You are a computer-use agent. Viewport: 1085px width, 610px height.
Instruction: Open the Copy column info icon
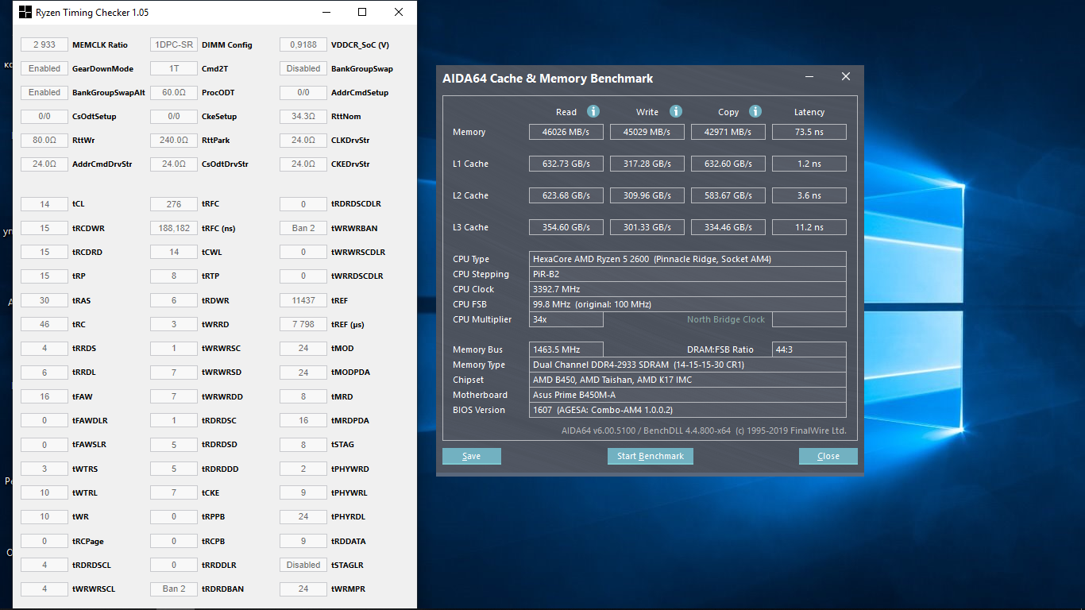tap(755, 111)
